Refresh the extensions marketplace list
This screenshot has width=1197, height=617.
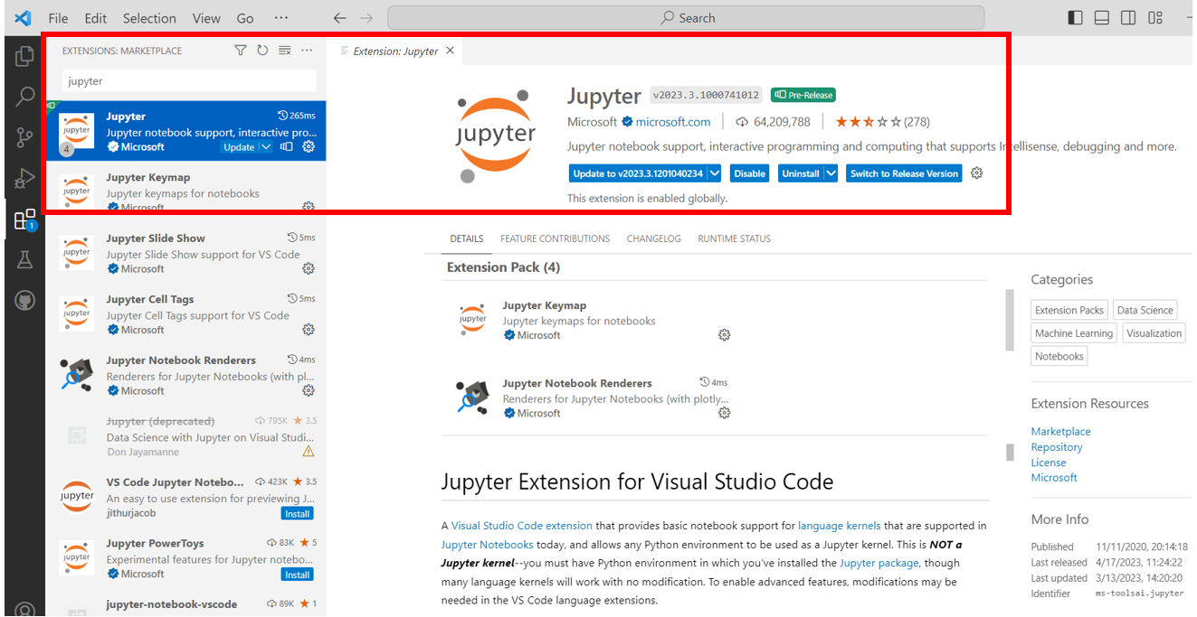tap(262, 51)
